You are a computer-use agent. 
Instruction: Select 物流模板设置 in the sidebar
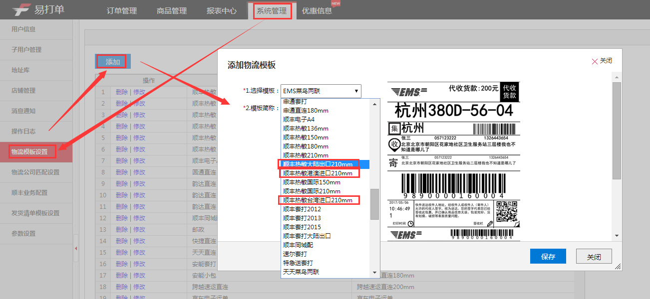pyautogui.click(x=36, y=152)
